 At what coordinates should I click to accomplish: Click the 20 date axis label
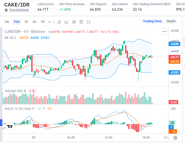click(x=33, y=138)
